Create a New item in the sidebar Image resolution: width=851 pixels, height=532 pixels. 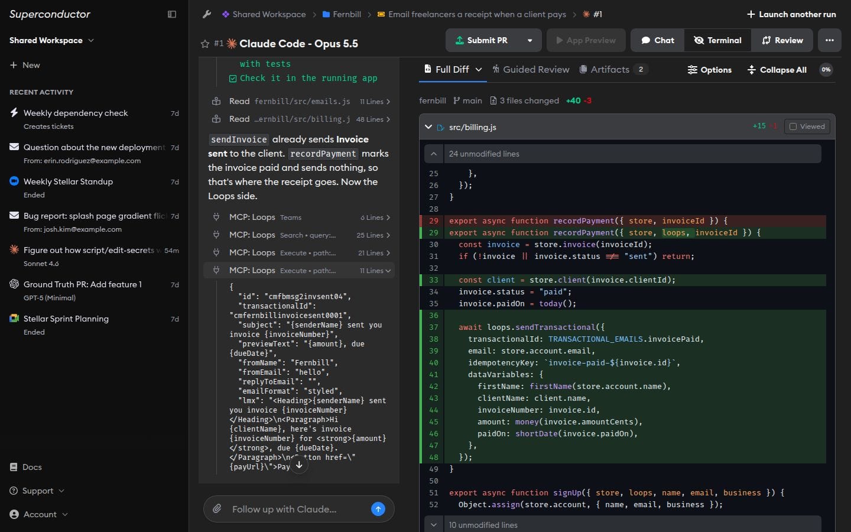pos(25,65)
